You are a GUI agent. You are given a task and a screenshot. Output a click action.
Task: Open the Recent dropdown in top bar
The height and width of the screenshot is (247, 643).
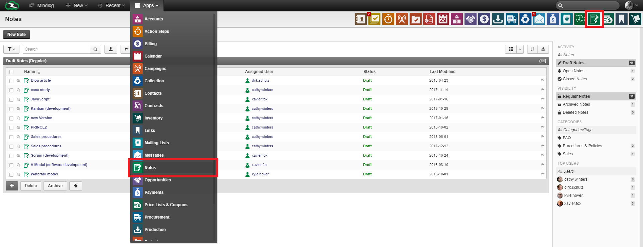[x=111, y=5]
